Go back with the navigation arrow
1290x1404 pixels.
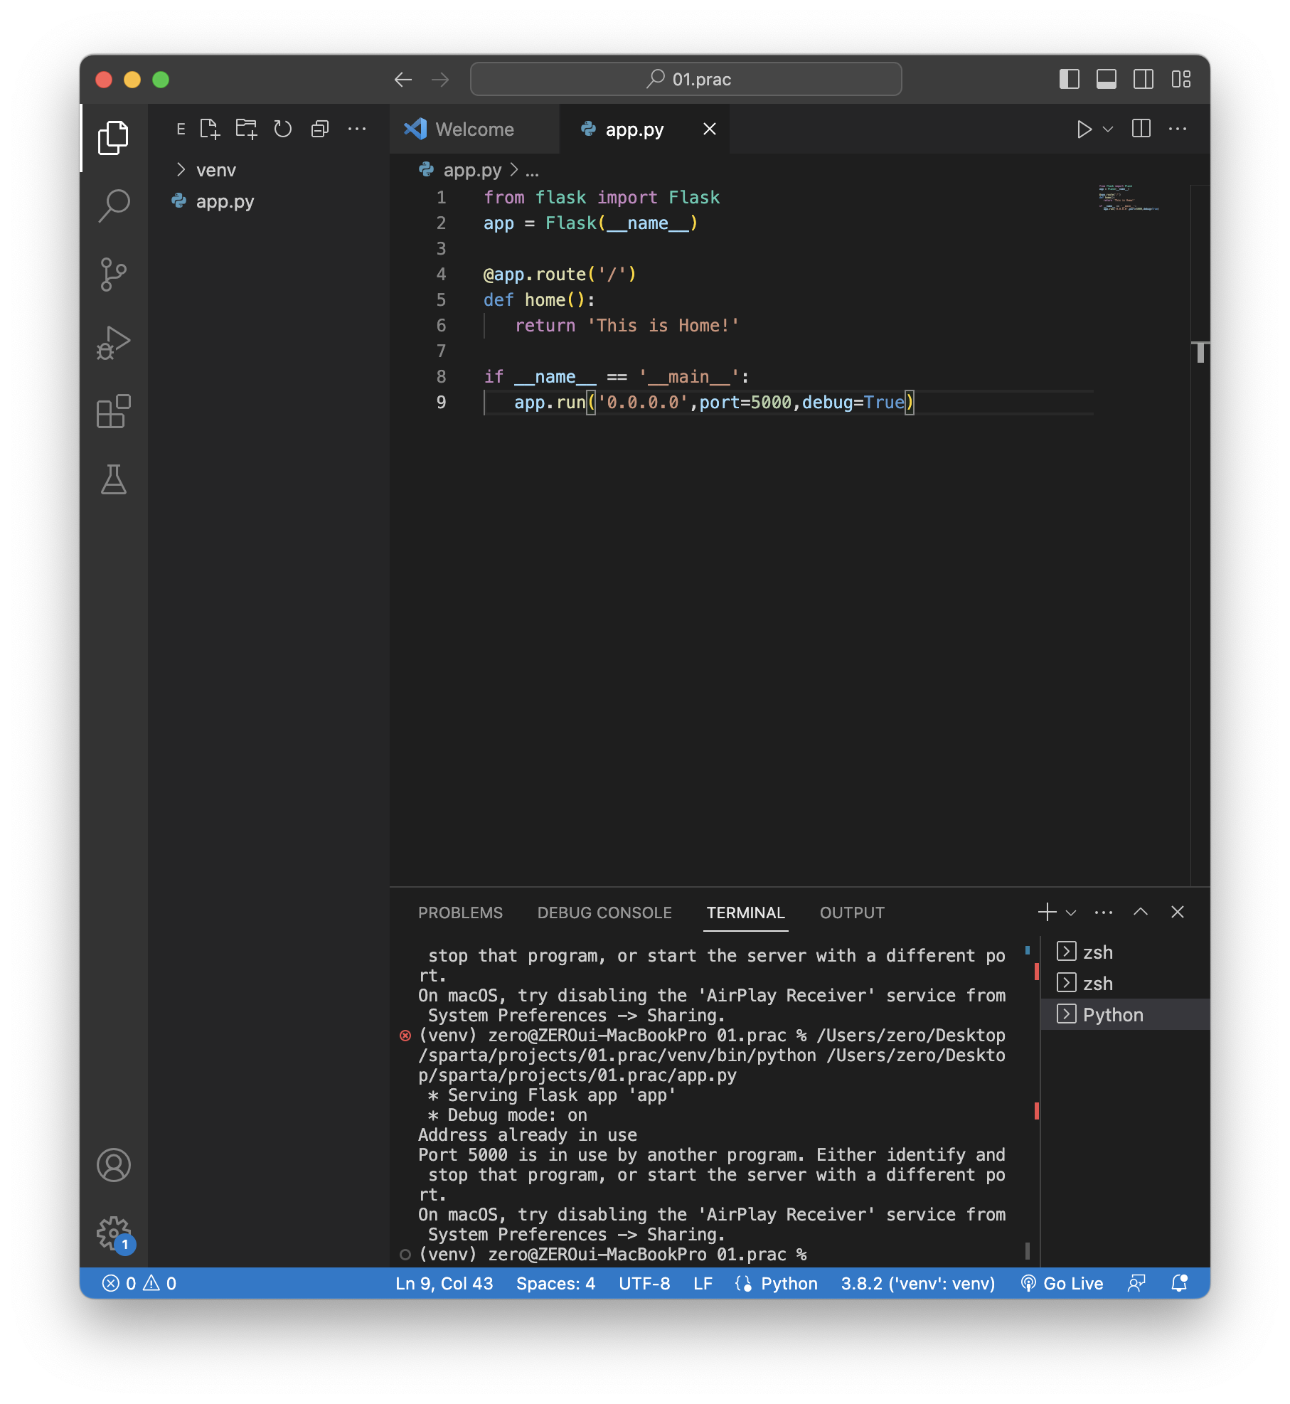click(x=403, y=79)
